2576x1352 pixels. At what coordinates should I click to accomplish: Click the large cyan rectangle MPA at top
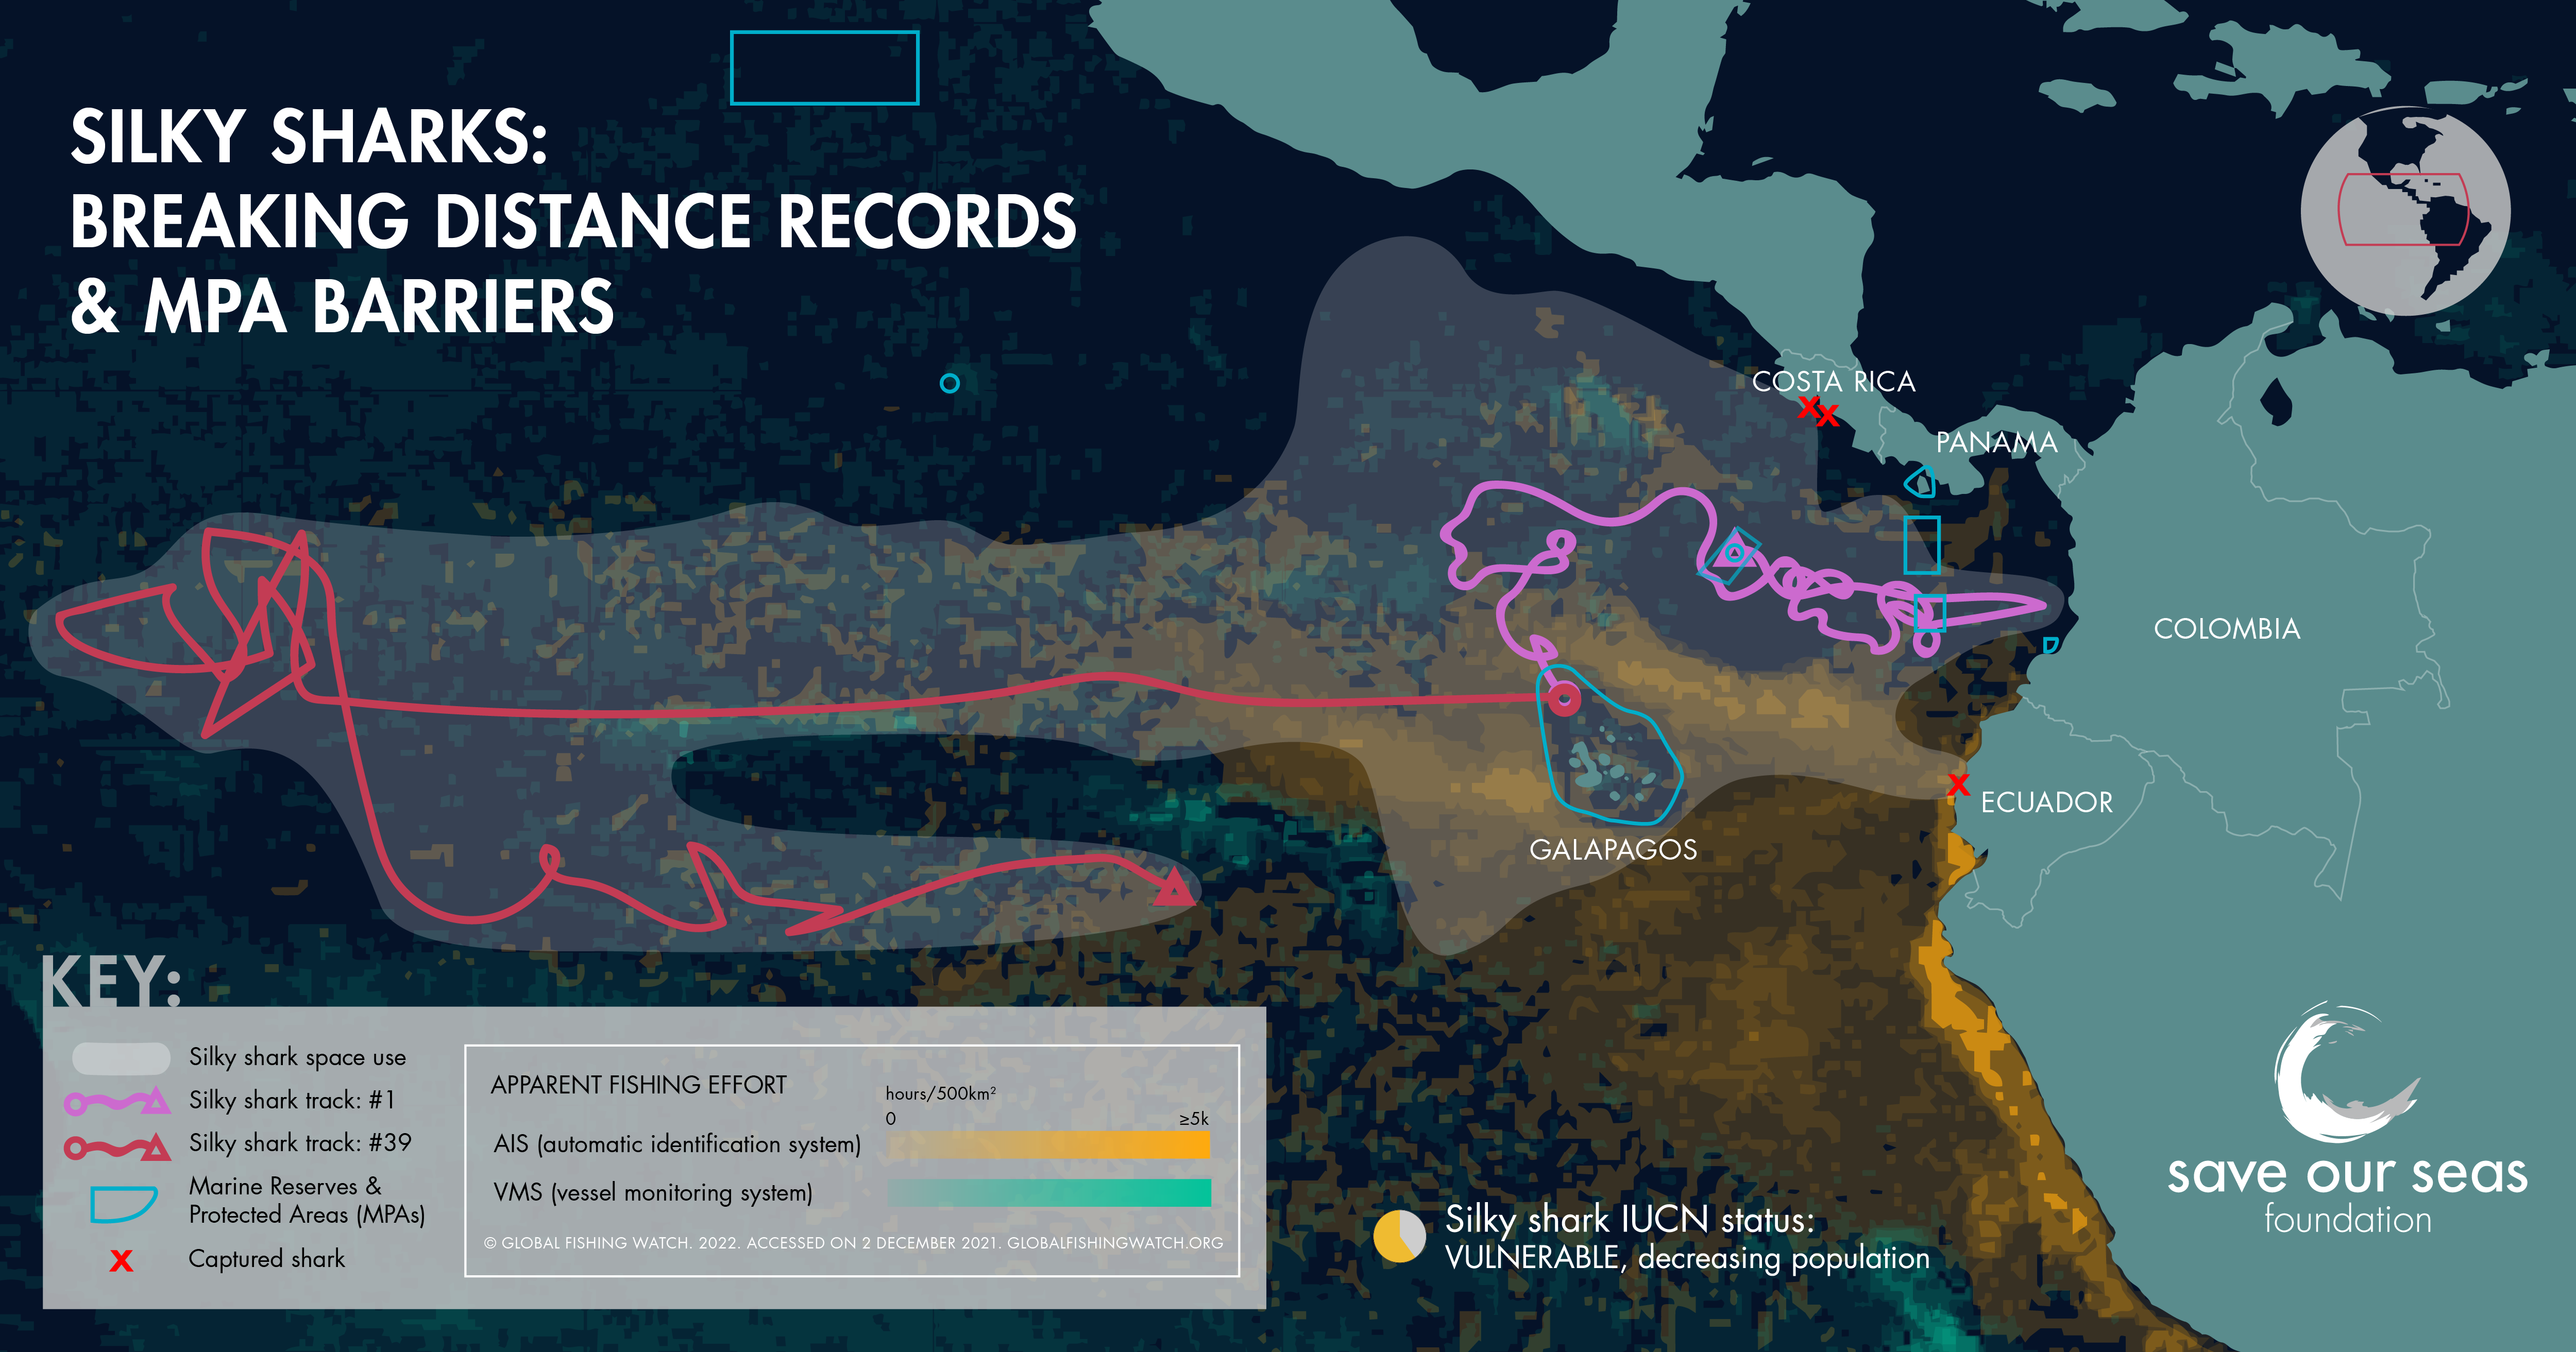(x=825, y=68)
